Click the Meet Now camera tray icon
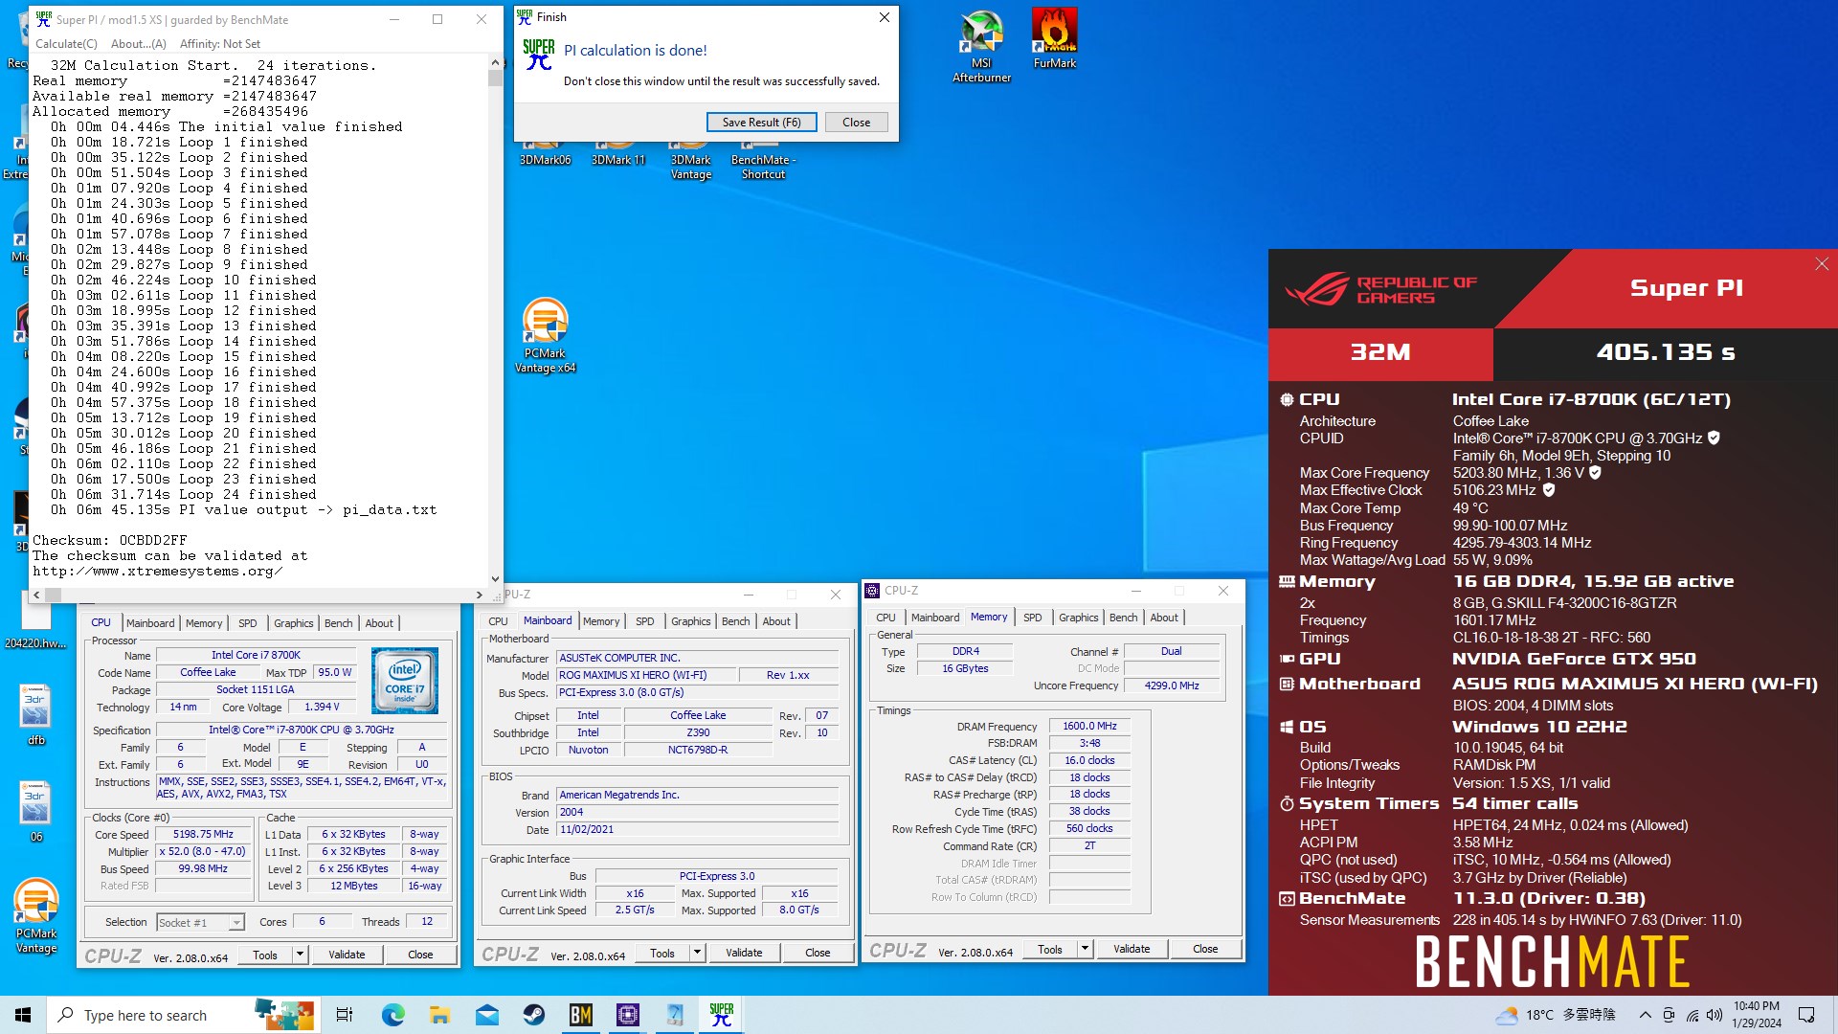The width and height of the screenshot is (1838, 1034). (x=1669, y=1015)
